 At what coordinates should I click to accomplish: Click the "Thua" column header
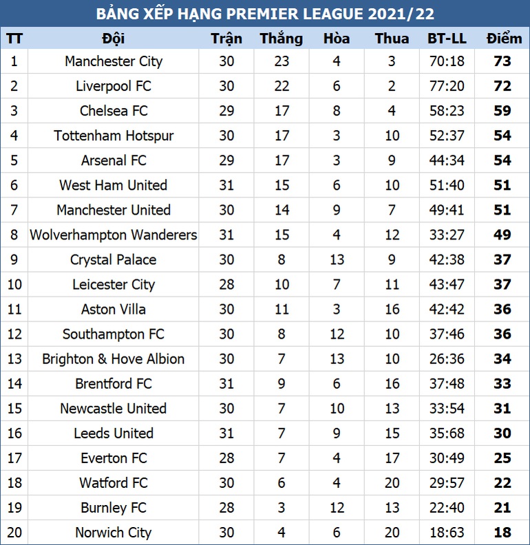[392, 39]
